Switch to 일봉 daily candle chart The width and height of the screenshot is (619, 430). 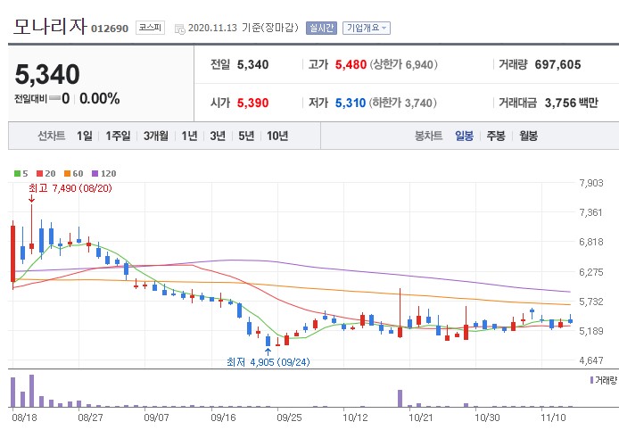[464, 136]
